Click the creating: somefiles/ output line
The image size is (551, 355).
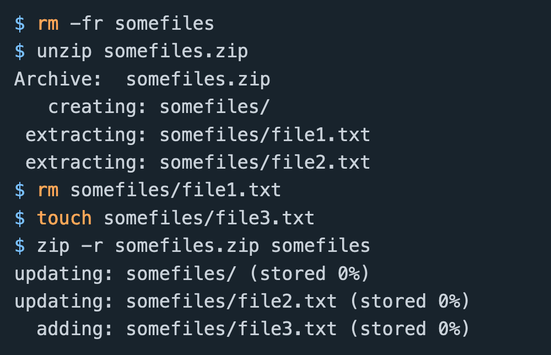pos(159,107)
